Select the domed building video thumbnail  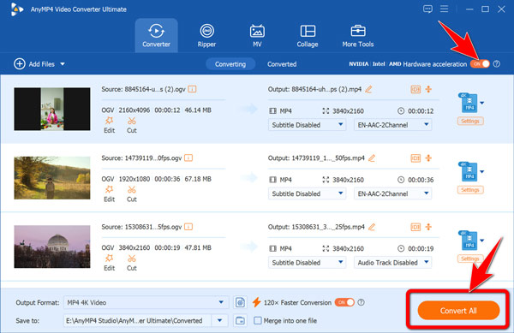point(52,247)
